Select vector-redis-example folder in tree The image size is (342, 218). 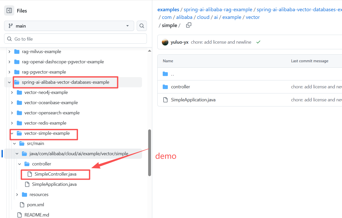click(x=45, y=123)
